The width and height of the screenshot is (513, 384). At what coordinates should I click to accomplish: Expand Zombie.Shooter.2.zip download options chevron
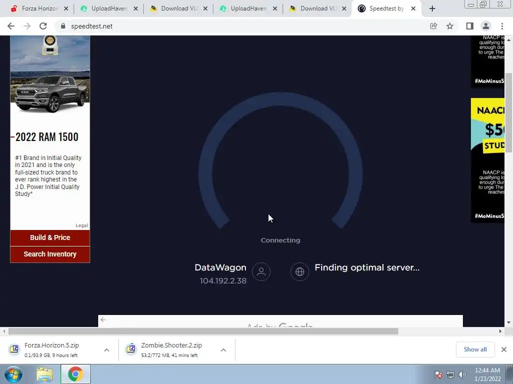click(x=223, y=350)
